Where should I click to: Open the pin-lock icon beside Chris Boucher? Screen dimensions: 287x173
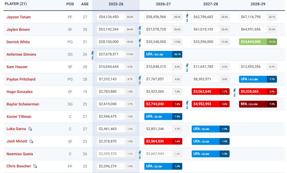click(x=35, y=166)
